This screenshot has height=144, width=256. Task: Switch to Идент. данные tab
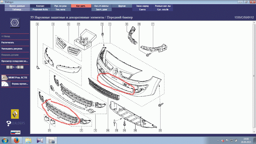[x=17, y=6]
